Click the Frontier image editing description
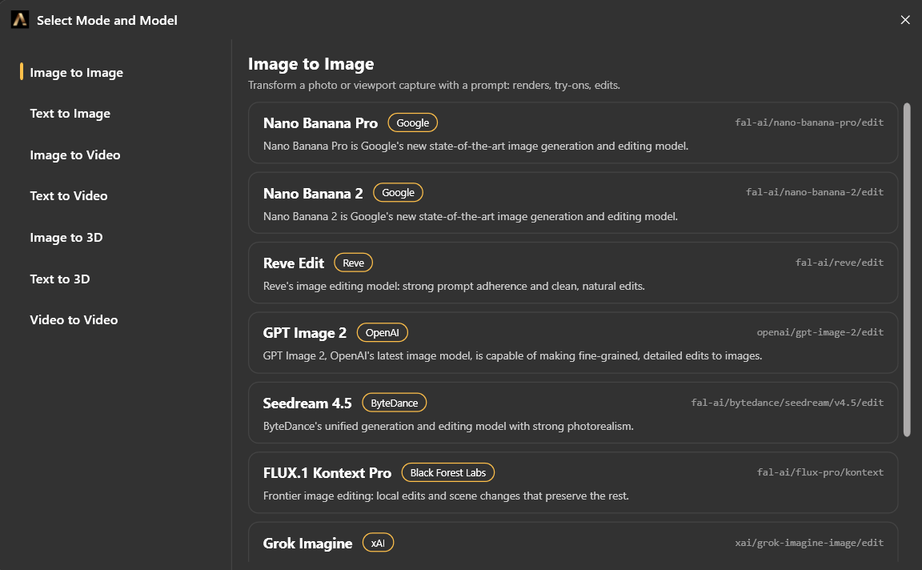 click(447, 496)
